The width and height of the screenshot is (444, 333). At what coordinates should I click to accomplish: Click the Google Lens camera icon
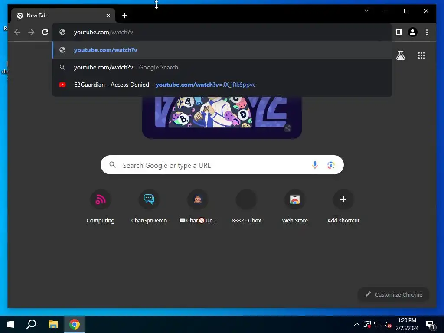(331, 165)
